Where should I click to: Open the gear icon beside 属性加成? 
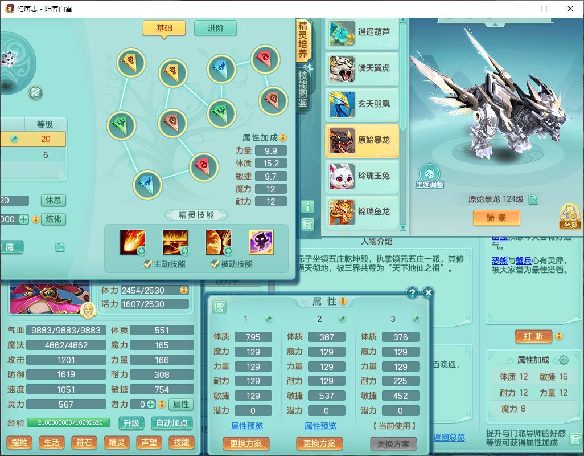pos(564,360)
